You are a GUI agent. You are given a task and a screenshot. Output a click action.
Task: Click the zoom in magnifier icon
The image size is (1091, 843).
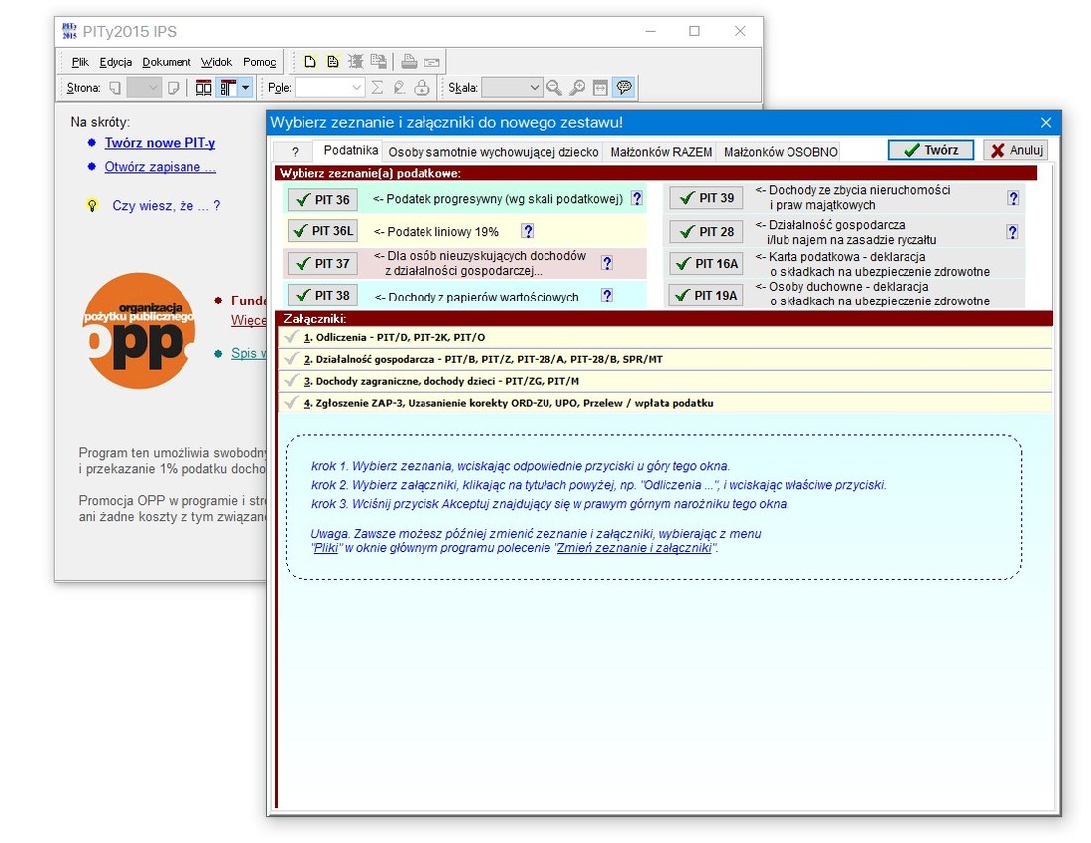point(577,88)
